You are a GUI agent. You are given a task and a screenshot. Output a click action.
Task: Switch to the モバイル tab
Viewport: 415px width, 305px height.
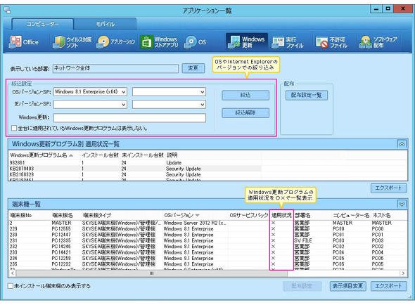(105, 24)
